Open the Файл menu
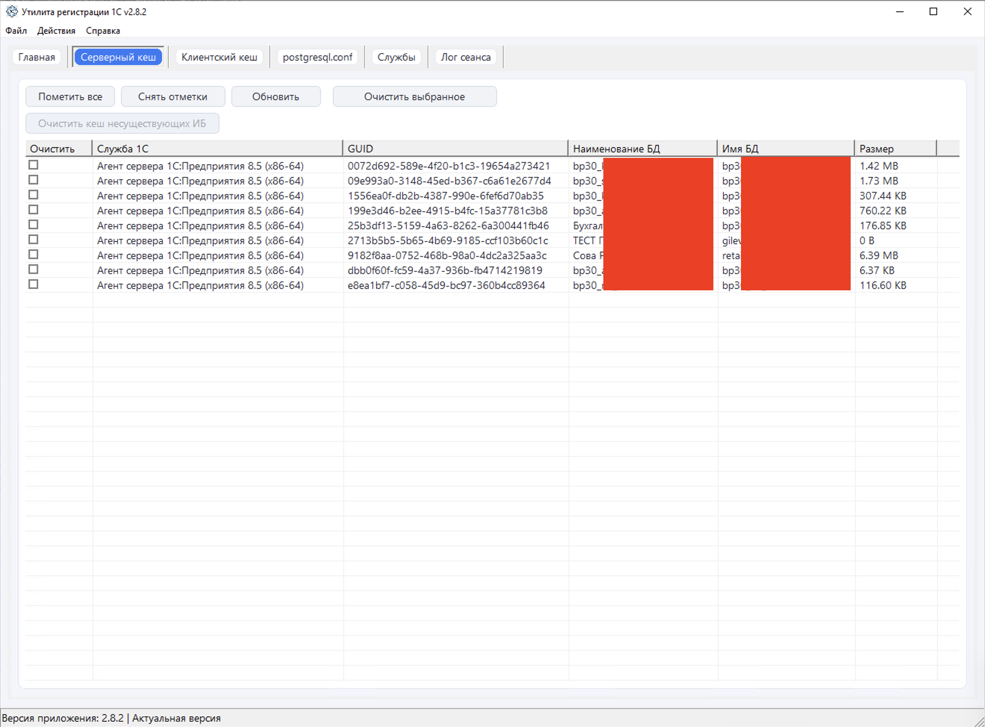This screenshot has width=985, height=727. [16, 31]
